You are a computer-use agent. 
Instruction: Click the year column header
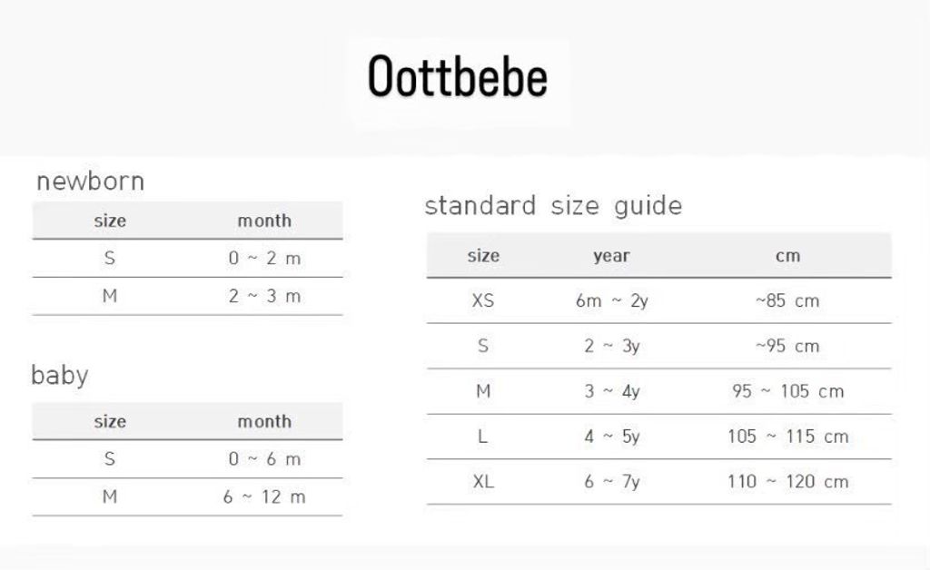point(611,256)
